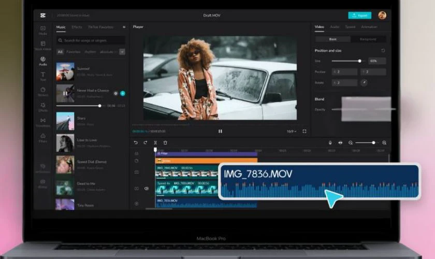Click the Speed 4x track type icon
Screen dimensions: 435x259
pos(137,189)
